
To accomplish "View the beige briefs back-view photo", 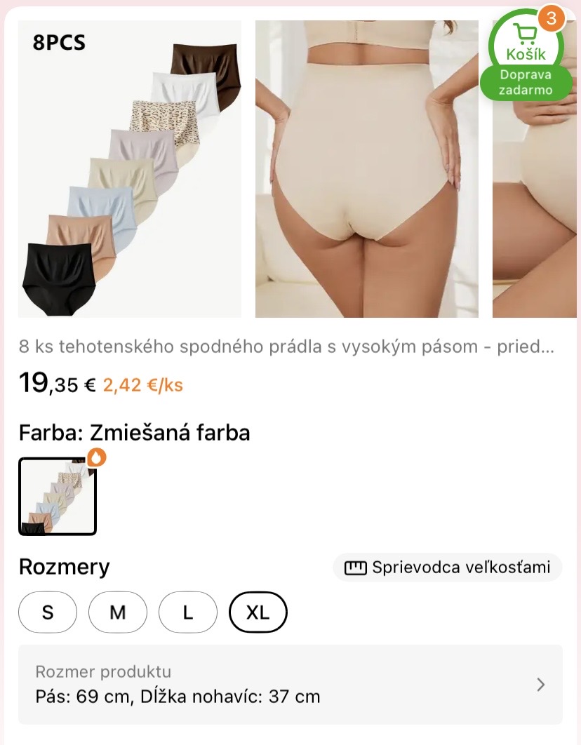I will 367,168.
